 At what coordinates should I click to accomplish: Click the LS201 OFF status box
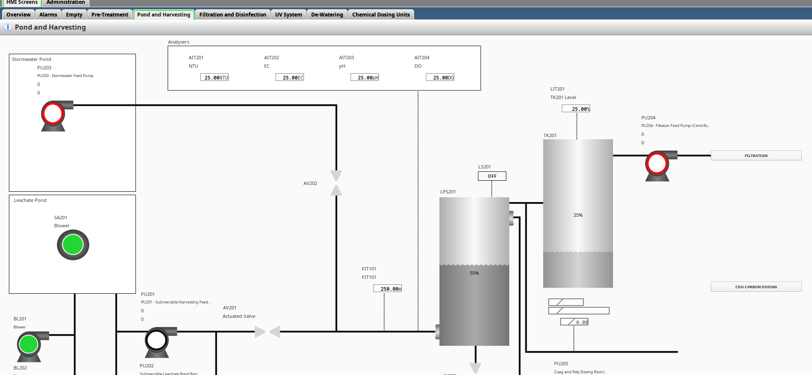(x=492, y=176)
